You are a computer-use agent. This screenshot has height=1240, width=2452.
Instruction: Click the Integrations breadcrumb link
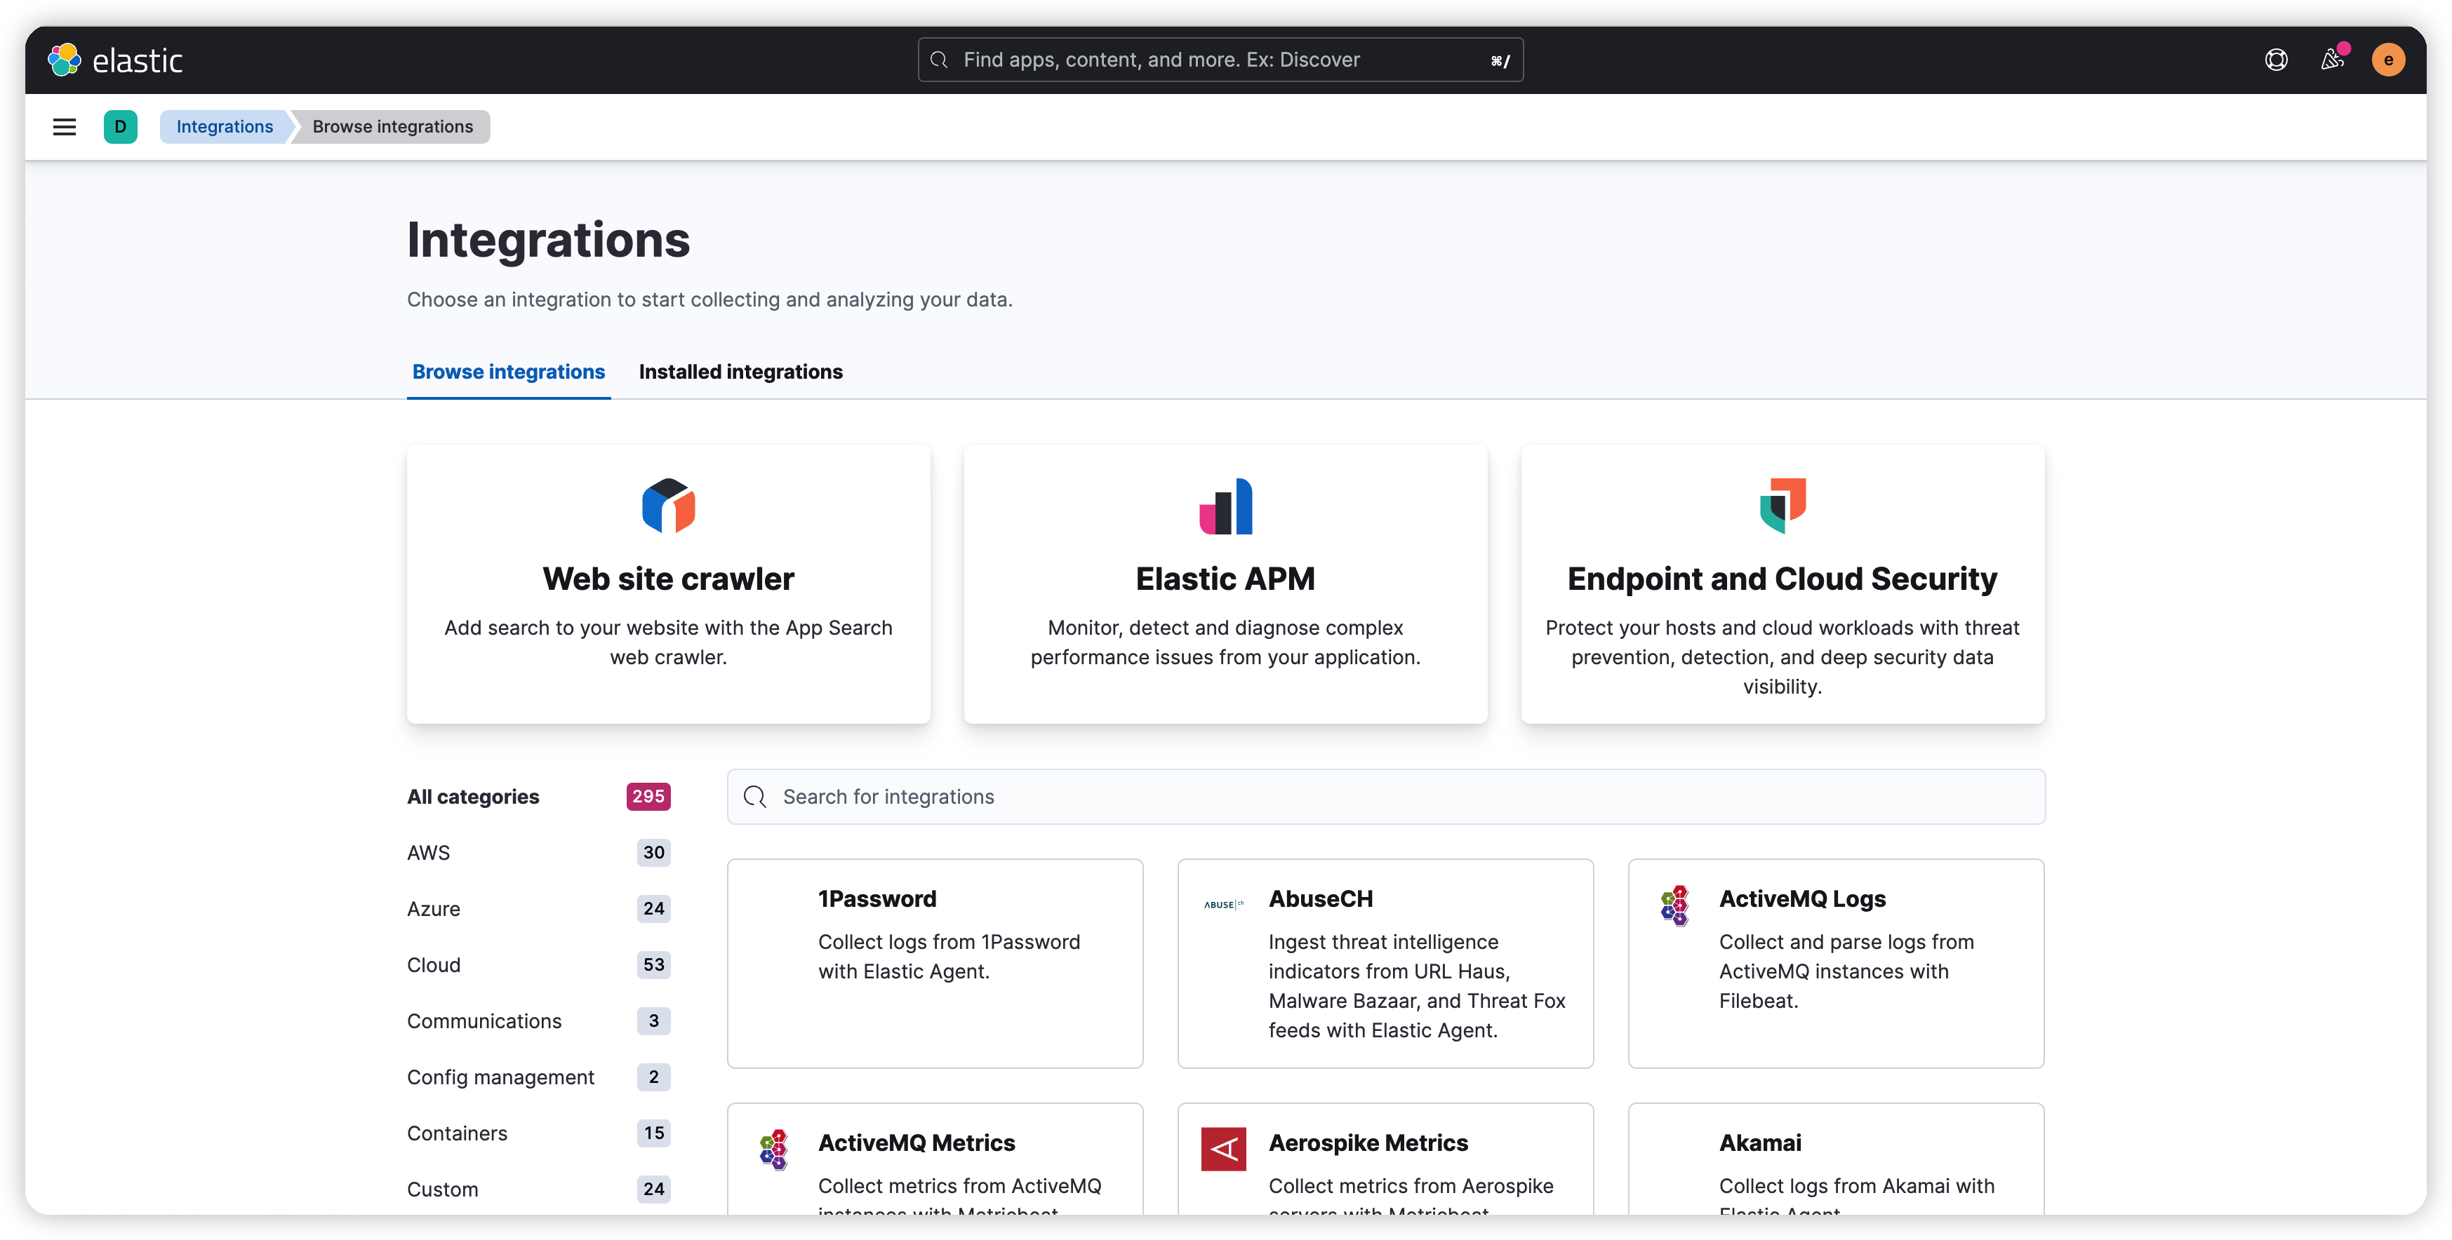click(225, 126)
